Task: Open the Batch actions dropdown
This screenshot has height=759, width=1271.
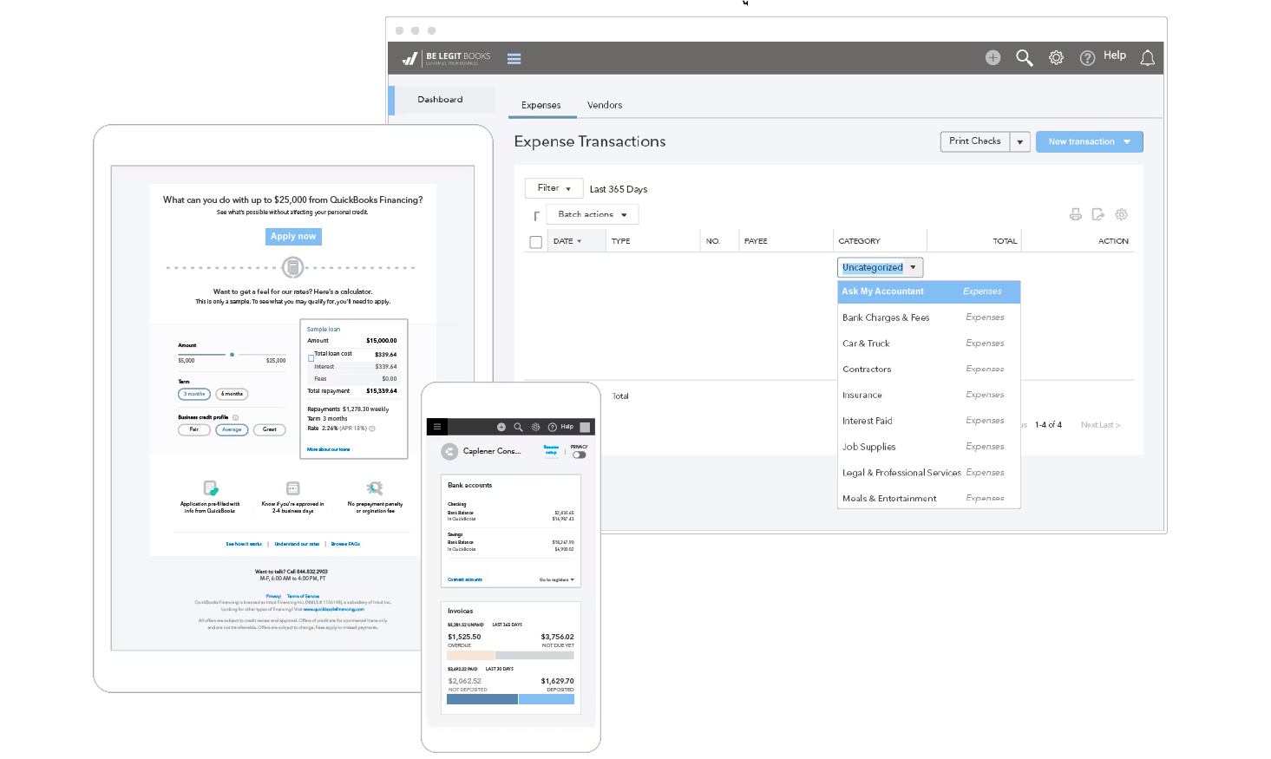Action: (593, 214)
